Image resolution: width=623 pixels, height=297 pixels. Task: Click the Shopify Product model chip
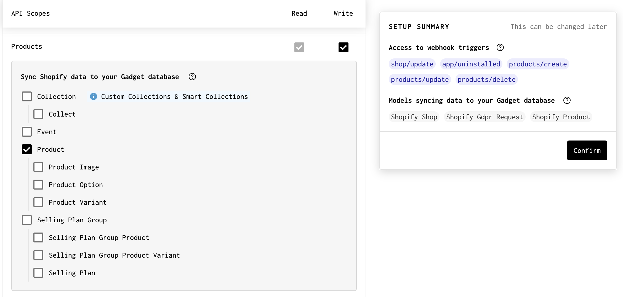561,117
